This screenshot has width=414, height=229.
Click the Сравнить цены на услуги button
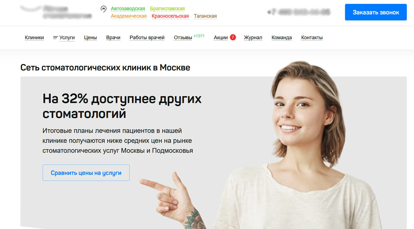pos(86,173)
